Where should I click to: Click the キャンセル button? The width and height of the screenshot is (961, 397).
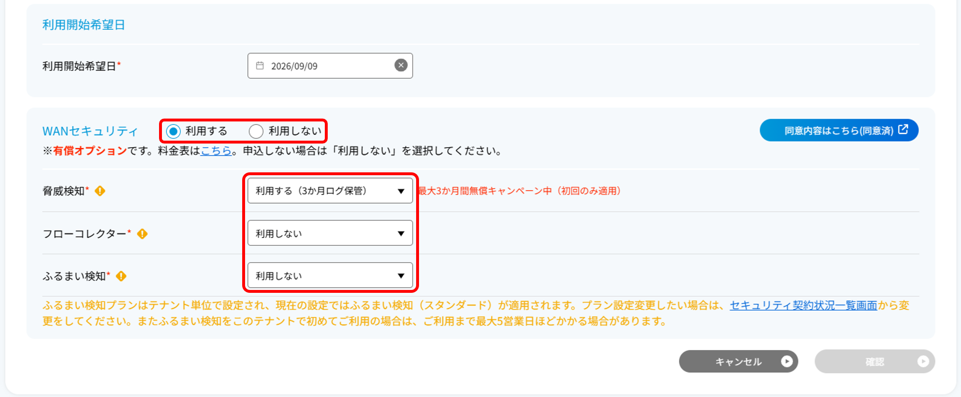[739, 361]
